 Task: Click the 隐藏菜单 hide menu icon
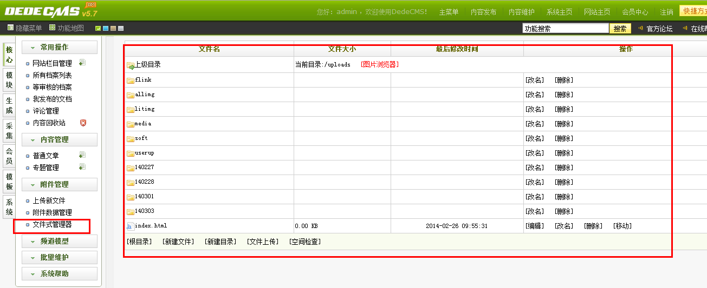11,28
